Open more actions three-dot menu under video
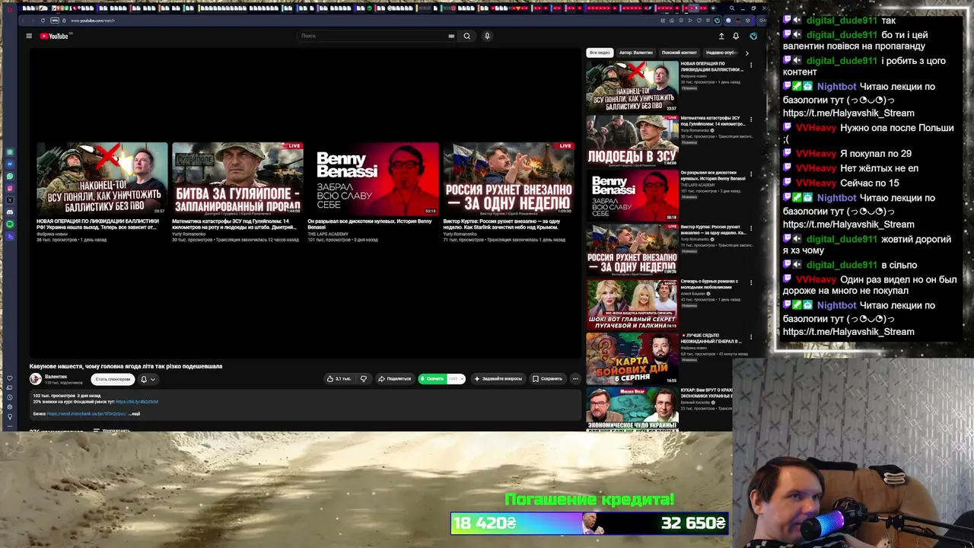The height and width of the screenshot is (548, 974). (575, 378)
